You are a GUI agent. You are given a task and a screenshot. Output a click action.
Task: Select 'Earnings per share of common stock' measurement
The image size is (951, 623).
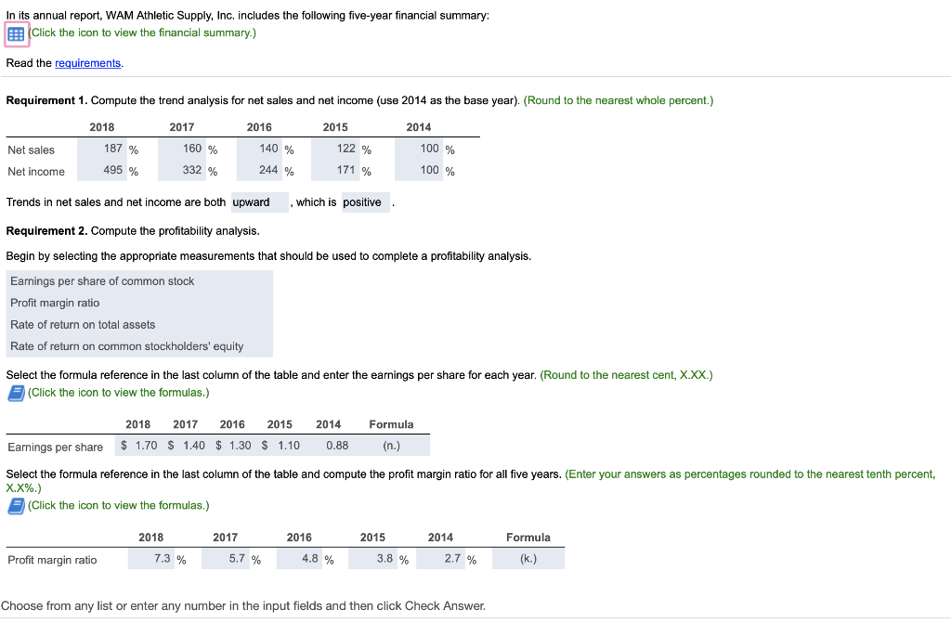click(102, 281)
